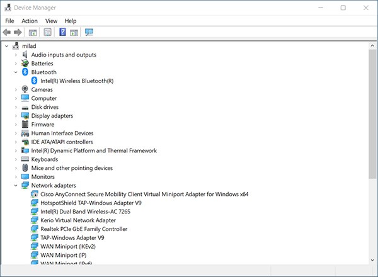Click the Firmware chip icon
Image resolution: width=378 pixels, height=277 pixels.
25,124
